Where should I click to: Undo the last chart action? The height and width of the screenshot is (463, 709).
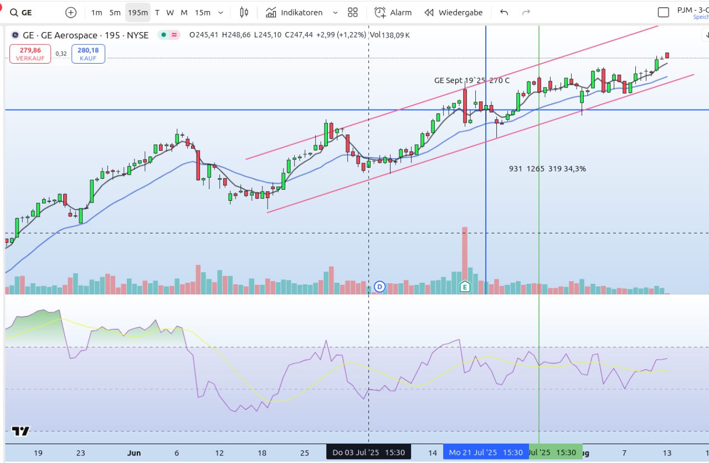pos(504,12)
